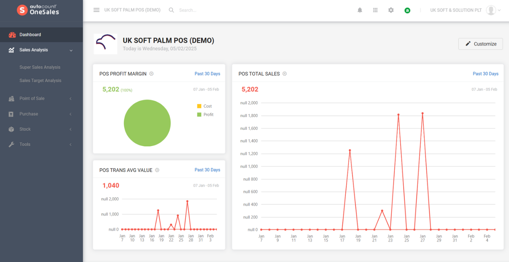Viewport: 509px width, 262px height.
Task: Open Sales Target Analysis
Action: coord(40,80)
